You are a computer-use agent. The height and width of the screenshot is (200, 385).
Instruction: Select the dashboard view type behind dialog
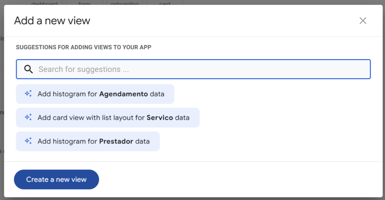click(44, 3)
